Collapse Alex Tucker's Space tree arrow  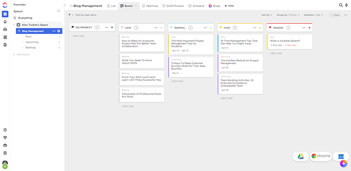14,25
